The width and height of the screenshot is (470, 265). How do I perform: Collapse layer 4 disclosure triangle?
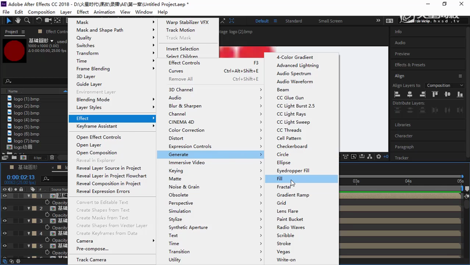point(28,233)
